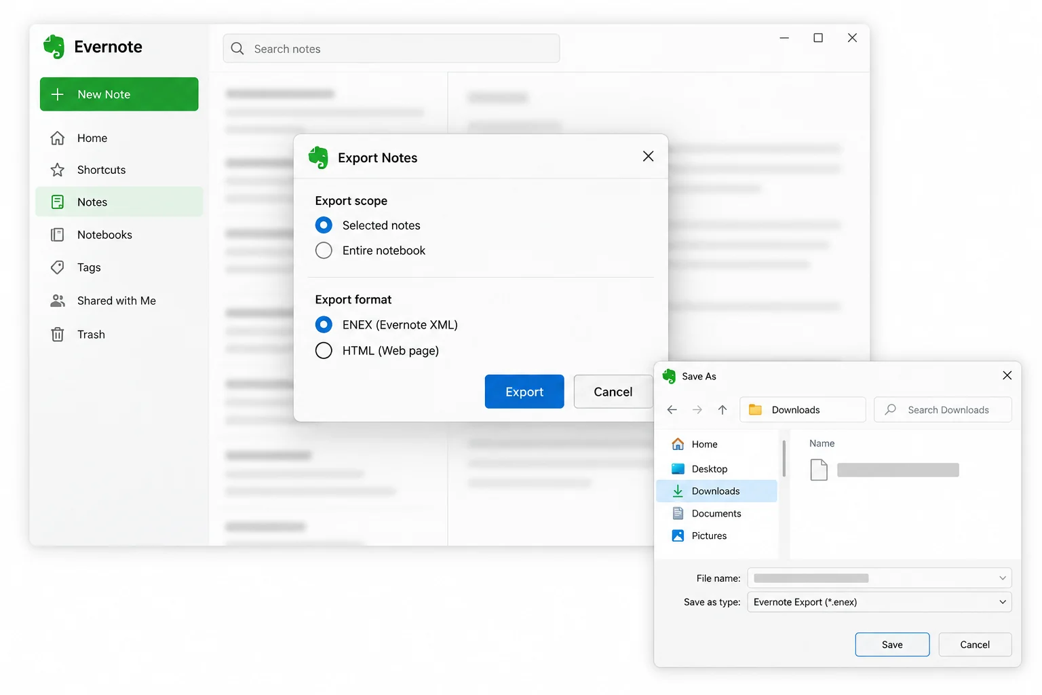This screenshot has width=1042, height=695.
Task: Choose Entire notebook export scope
Action: [324, 250]
